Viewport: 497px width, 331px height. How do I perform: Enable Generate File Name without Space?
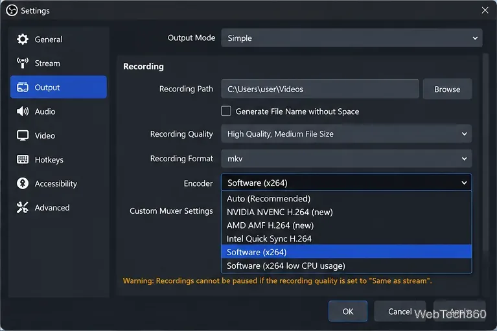pyautogui.click(x=226, y=111)
